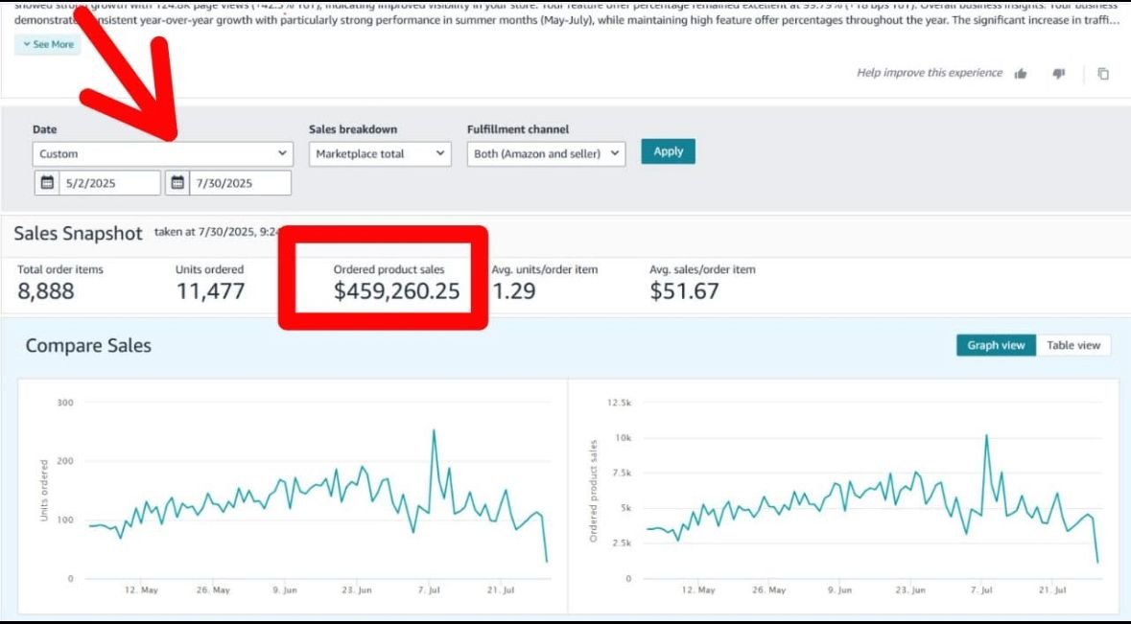Click the thumbs down feedback icon
The width and height of the screenshot is (1131, 624).
click(1059, 74)
